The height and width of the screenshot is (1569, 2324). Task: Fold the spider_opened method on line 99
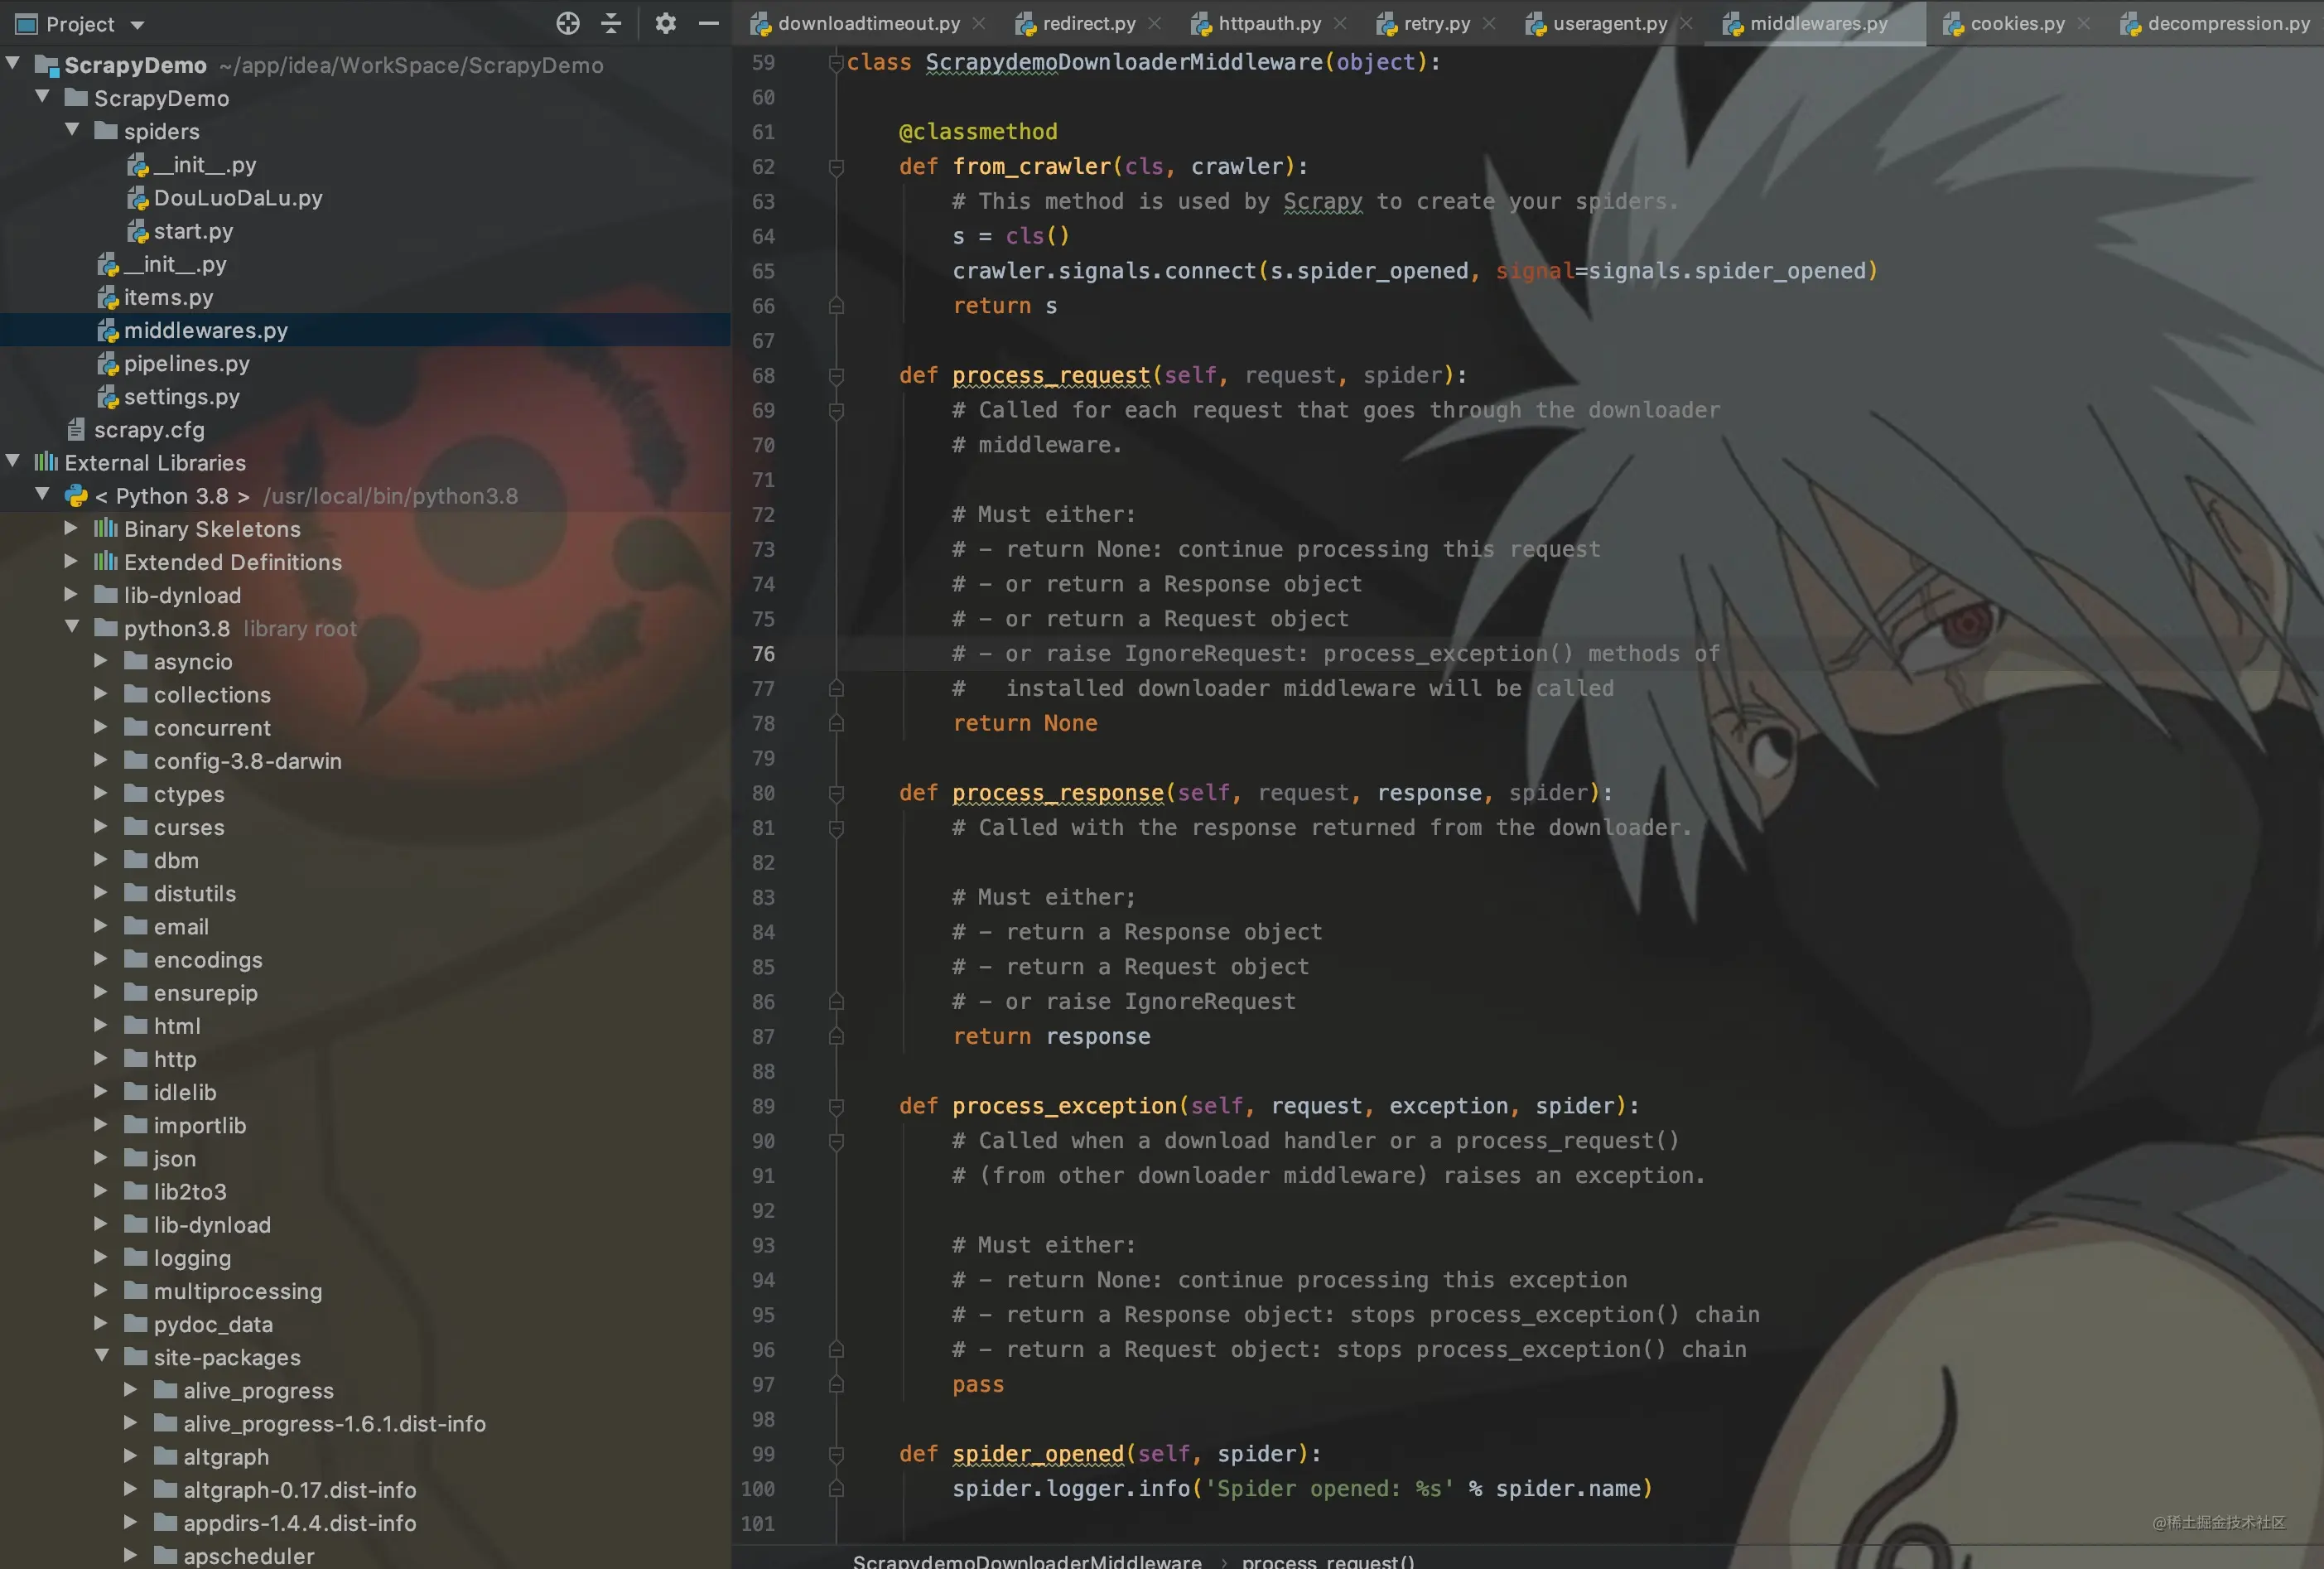[x=836, y=1455]
